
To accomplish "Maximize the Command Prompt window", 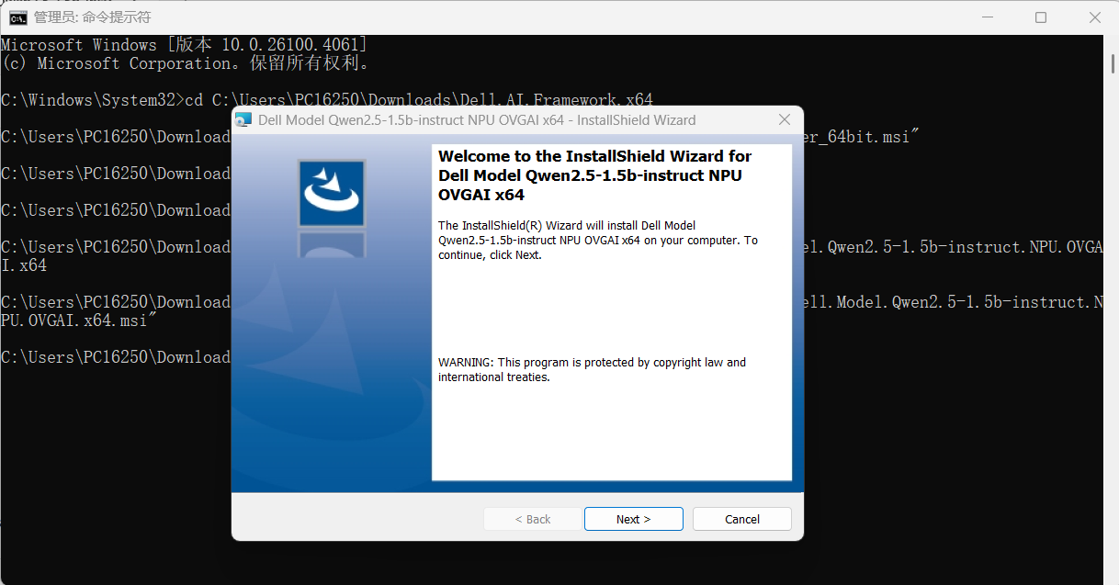I will coord(1041,17).
